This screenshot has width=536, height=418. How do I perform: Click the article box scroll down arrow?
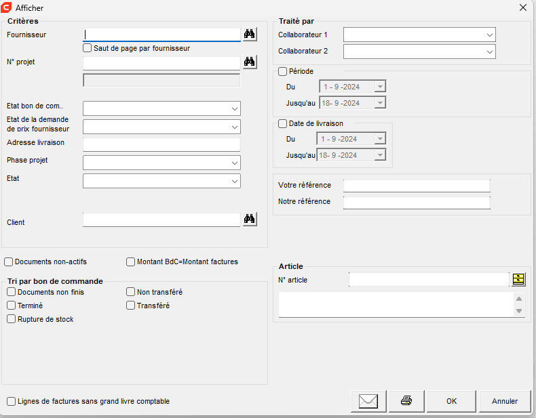519,311
